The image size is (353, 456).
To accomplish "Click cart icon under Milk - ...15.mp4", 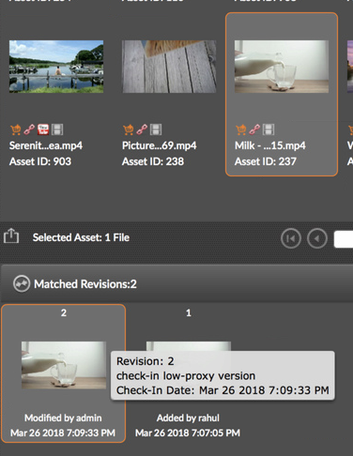I will click(x=240, y=129).
